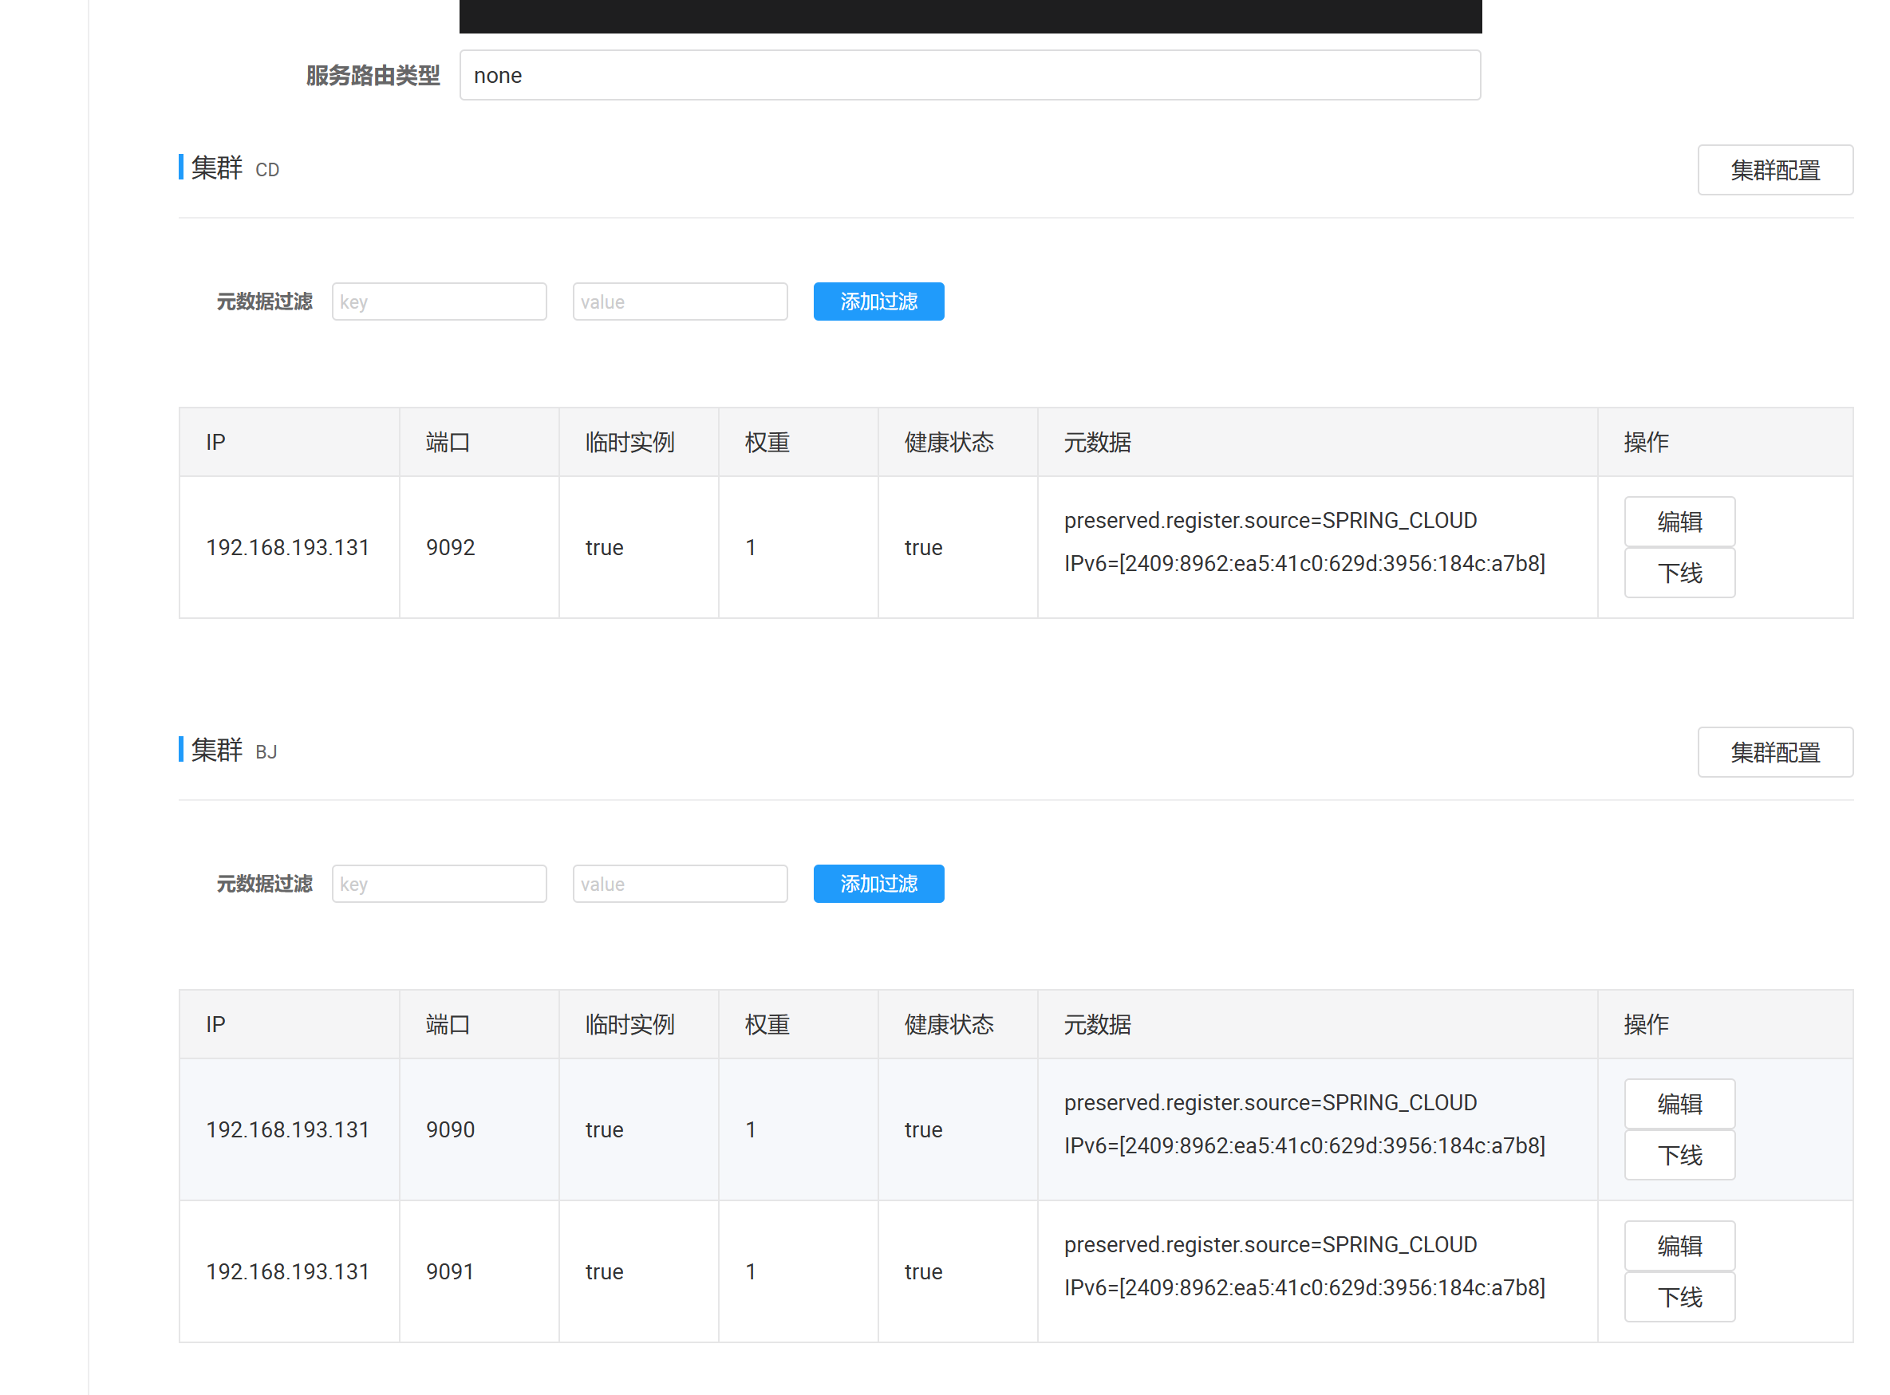The height and width of the screenshot is (1395, 1890).
Task: Focus the key filter field for BJ
Action: [439, 883]
